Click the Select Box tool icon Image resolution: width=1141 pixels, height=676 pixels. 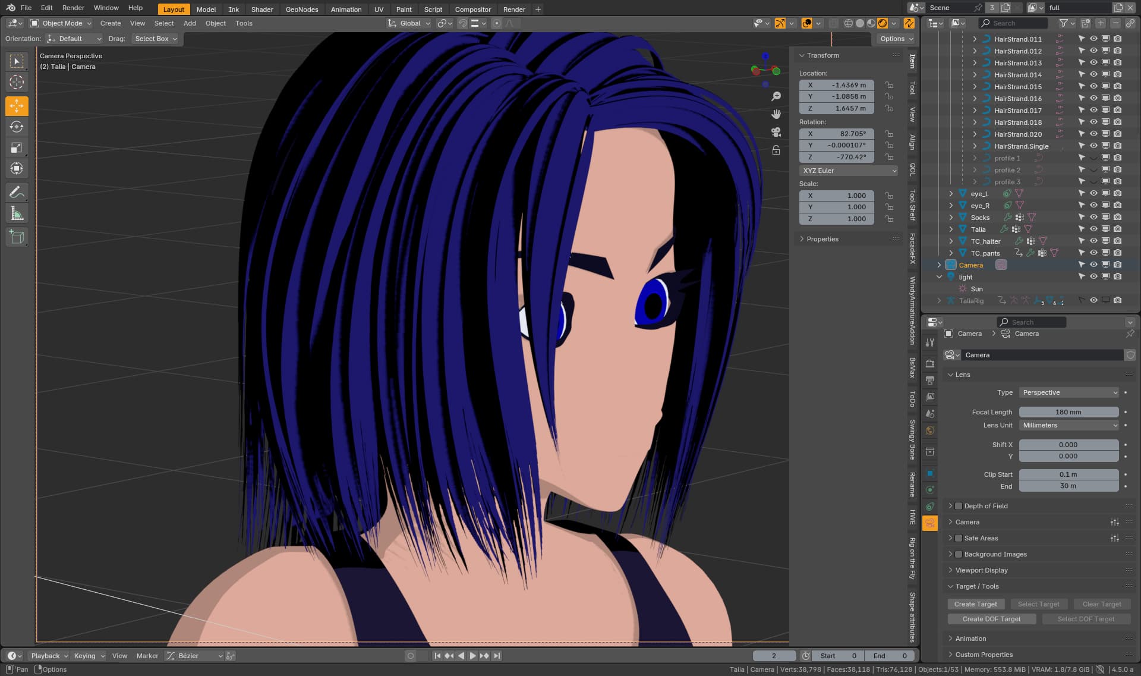tap(17, 61)
